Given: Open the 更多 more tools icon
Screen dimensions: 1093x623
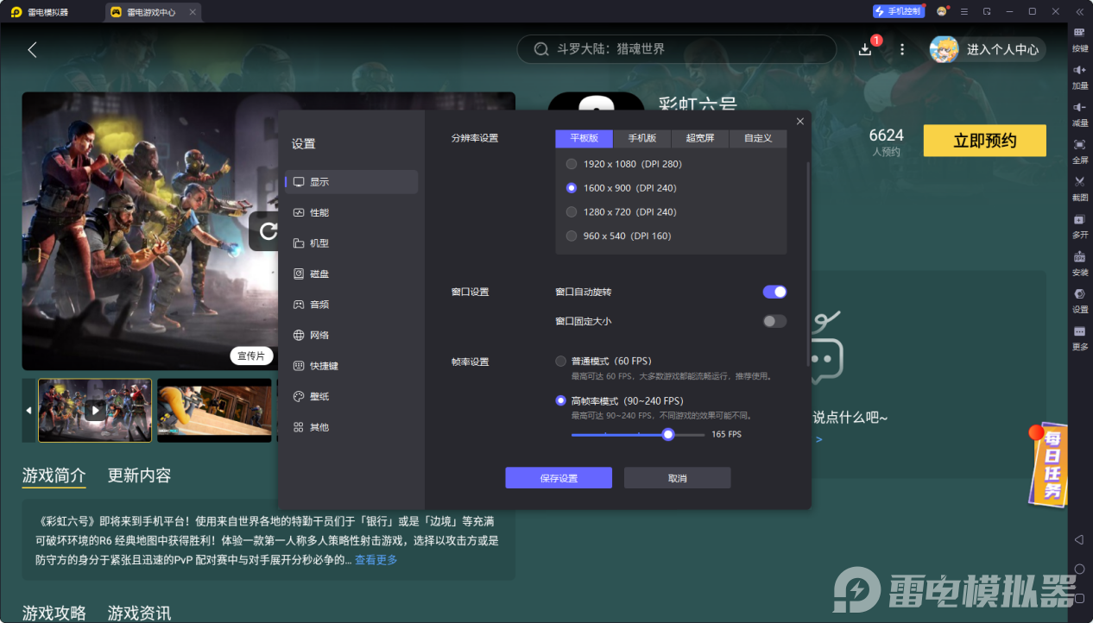Looking at the screenshot, I should coord(1080,337).
